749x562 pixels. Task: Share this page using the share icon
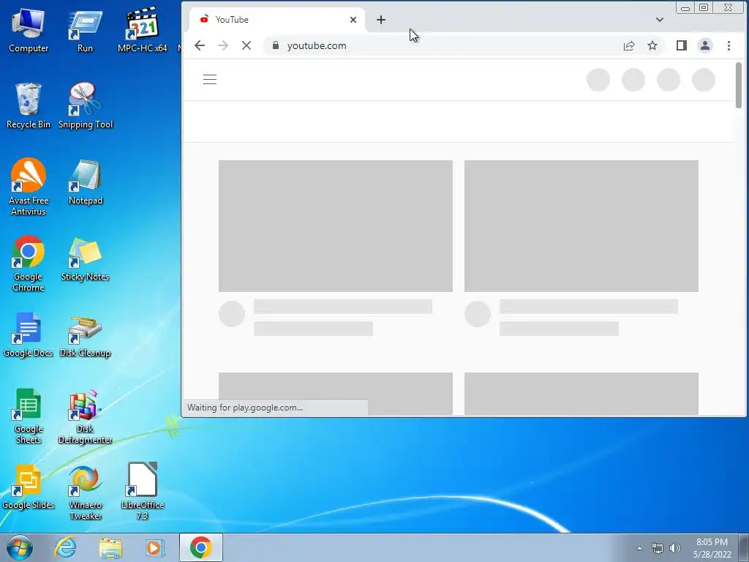(629, 46)
